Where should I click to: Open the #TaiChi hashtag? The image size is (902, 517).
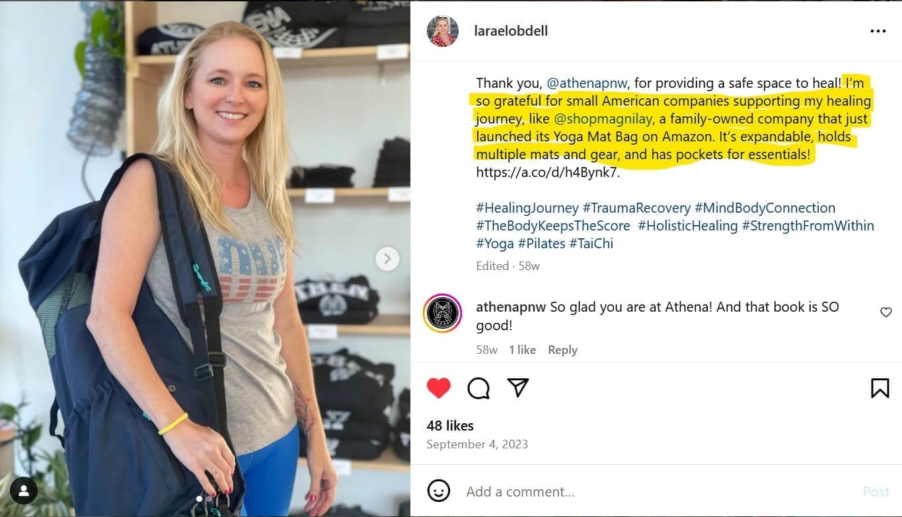tap(591, 244)
